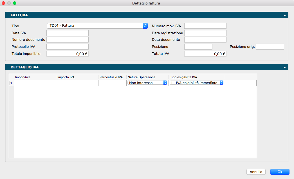
Task: Click into the Numero documento field
Action: click(68, 40)
